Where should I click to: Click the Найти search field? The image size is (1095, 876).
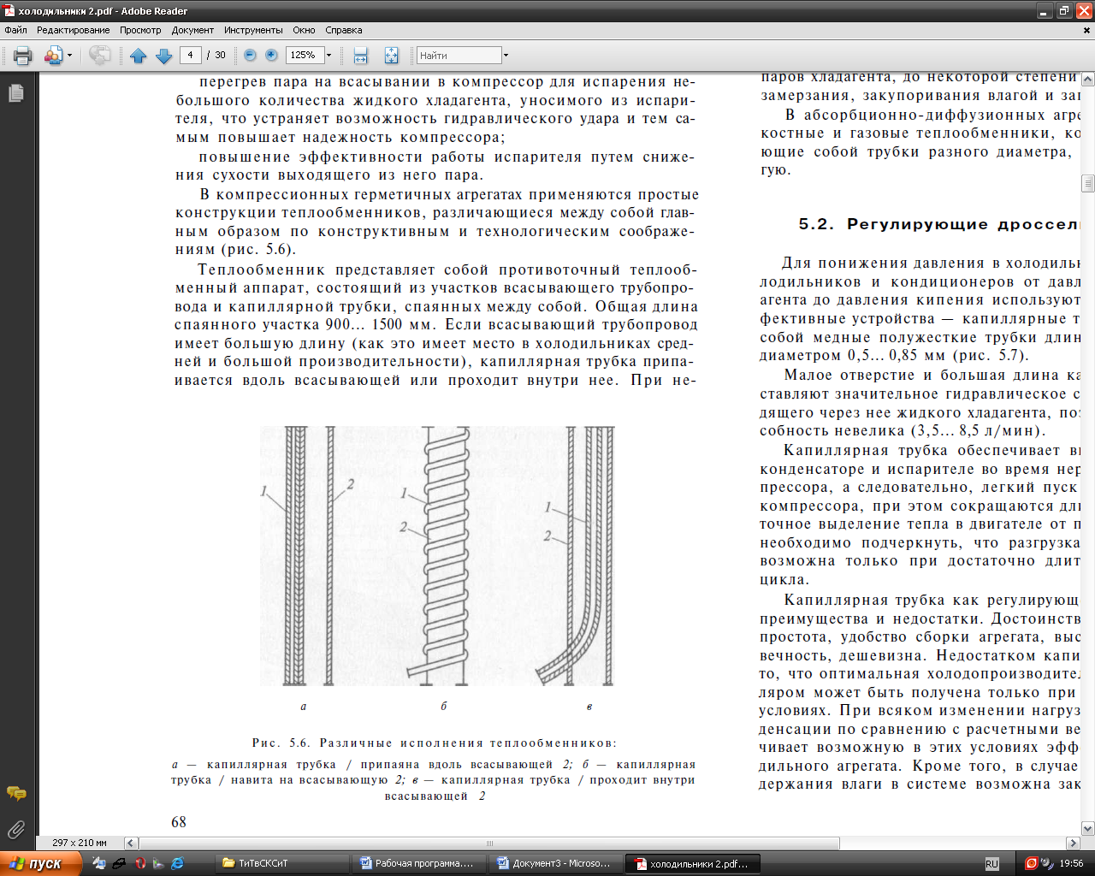(459, 56)
